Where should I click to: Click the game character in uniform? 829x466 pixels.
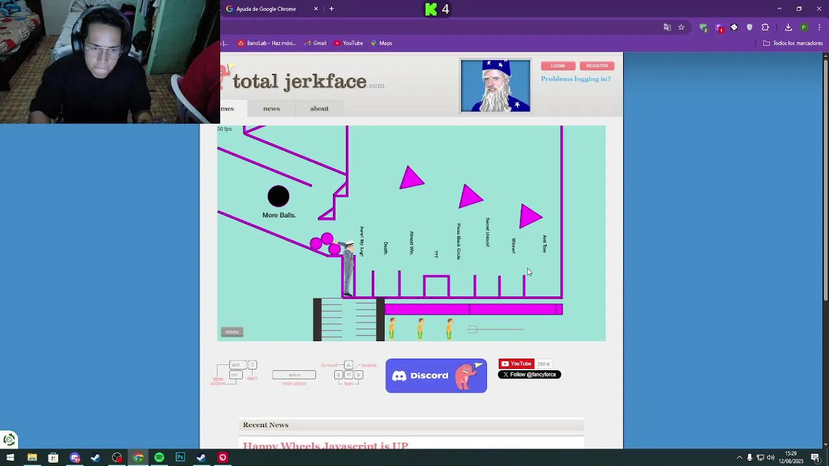point(348,269)
